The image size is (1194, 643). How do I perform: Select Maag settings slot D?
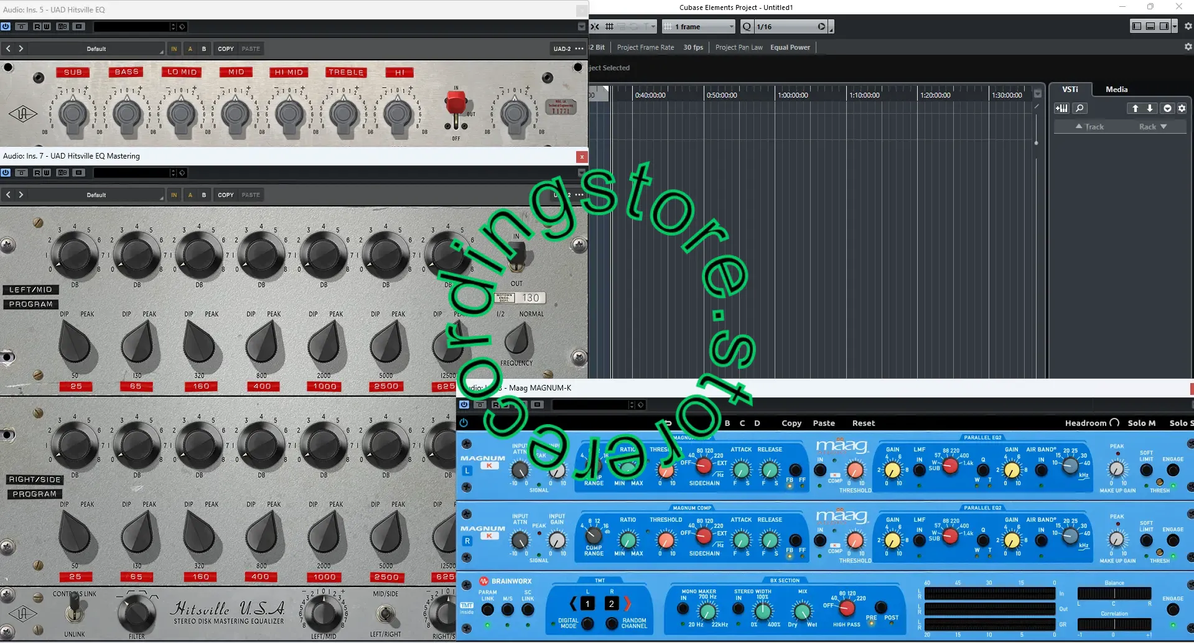tap(757, 423)
